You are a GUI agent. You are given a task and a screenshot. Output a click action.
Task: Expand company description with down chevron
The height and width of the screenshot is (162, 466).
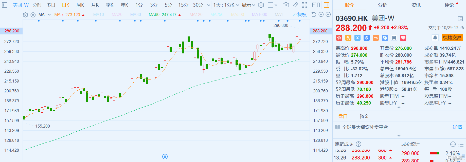click(399, 135)
